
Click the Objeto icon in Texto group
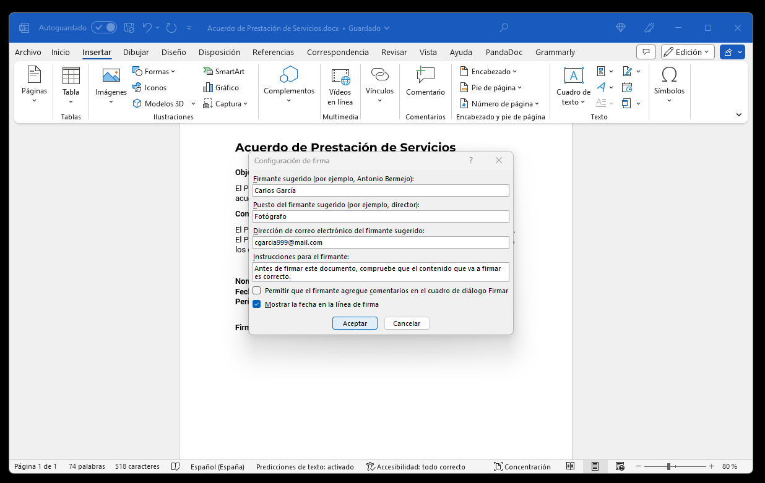(x=626, y=103)
